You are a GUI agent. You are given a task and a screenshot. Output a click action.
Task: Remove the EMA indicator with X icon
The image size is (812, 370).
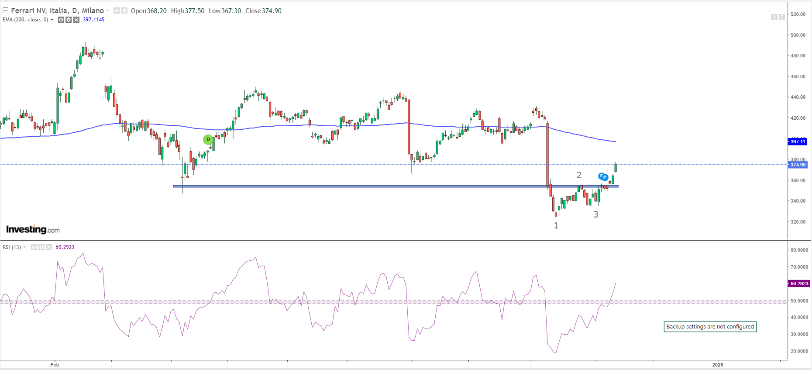click(x=76, y=20)
